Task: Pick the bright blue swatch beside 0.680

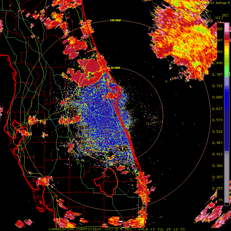Action: coord(227,98)
